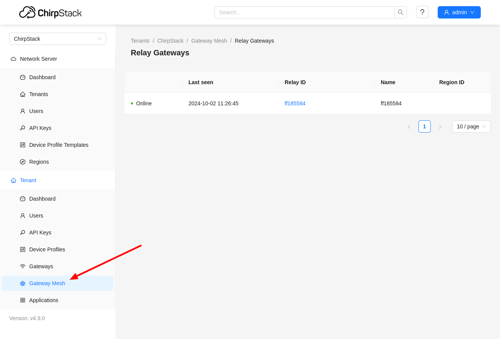Open relay gateway ff185584 link
This screenshot has width=500, height=339.
coord(295,103)
